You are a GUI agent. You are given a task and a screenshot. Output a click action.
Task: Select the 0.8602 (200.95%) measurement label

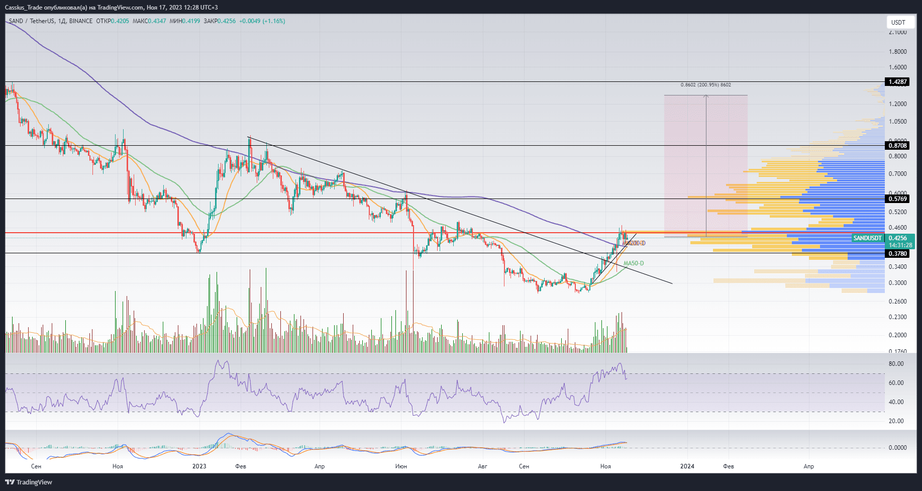[x=706, y=85]
